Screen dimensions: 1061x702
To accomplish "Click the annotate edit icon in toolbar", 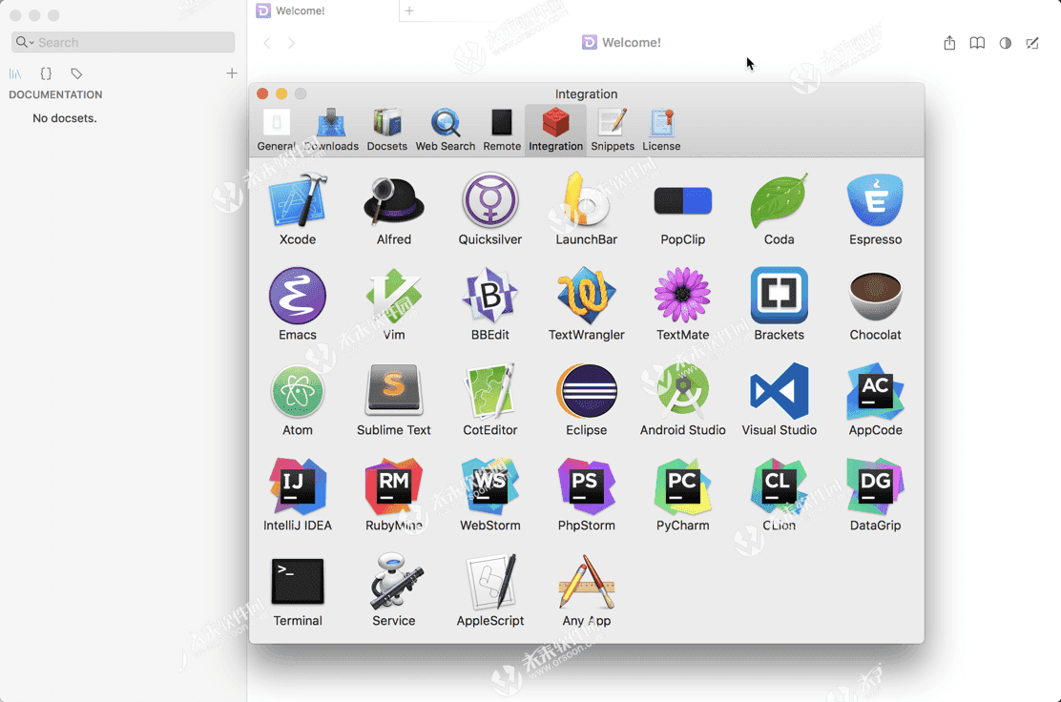I will click(x=1032, y=43).
